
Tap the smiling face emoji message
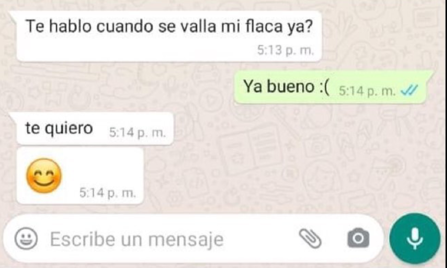pyautogui.click(x=44, y=175)
